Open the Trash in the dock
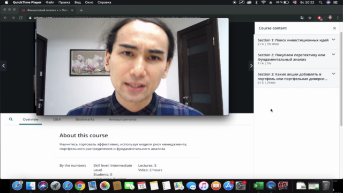The image size is (343, 193). coord(326,186)
